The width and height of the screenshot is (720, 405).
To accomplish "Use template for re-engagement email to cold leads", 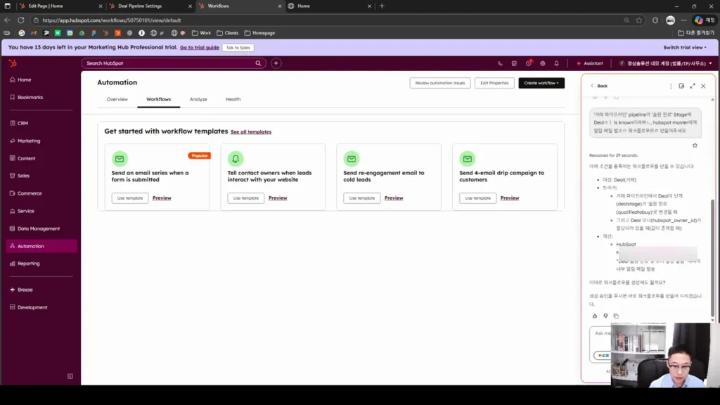I will (x=362, y=198).
